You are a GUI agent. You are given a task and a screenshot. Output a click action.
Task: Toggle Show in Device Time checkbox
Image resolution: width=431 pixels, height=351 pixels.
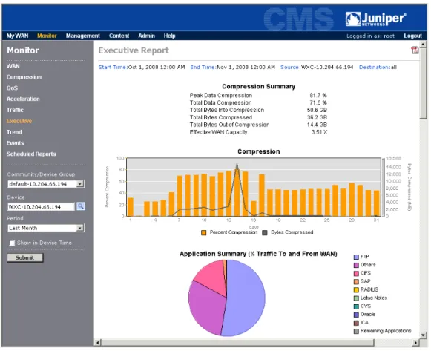(12, 243)
